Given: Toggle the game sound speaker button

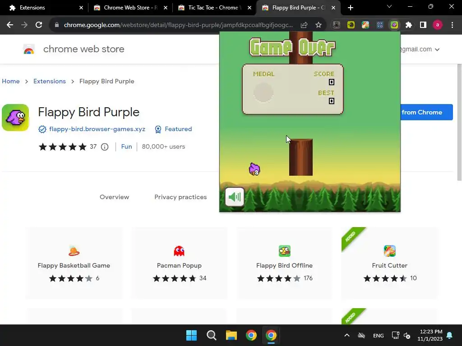Looking at the screenshot, I should pos(235,197).
